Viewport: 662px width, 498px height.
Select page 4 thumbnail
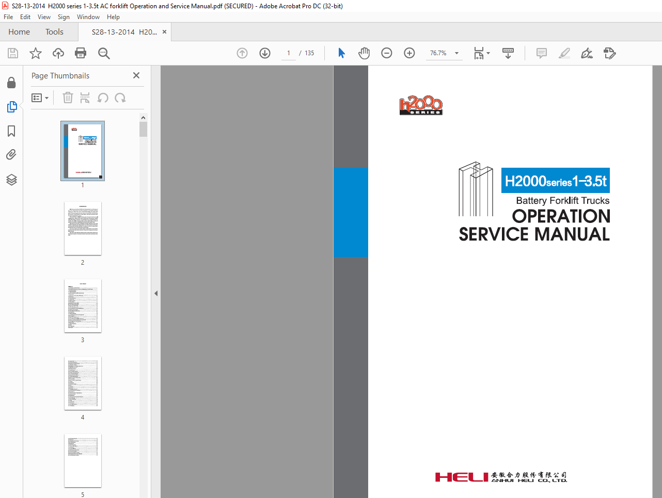(83, 383)
